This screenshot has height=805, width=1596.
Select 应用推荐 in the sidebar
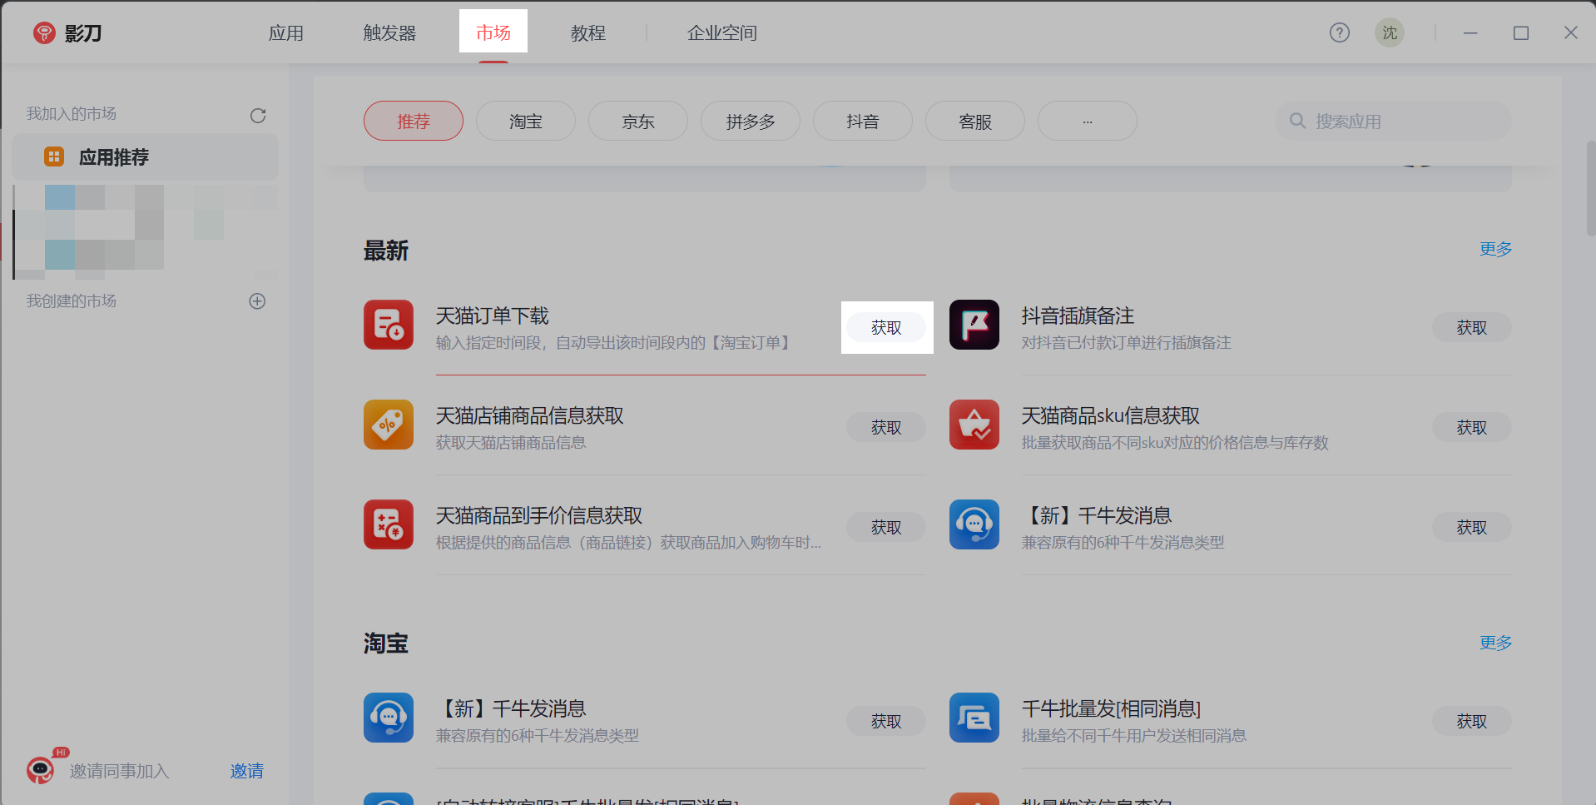click(x=145, y=157)
